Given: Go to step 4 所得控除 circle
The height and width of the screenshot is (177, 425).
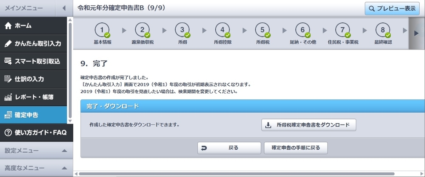Looking at the screenshot, I should click(222, 30).
